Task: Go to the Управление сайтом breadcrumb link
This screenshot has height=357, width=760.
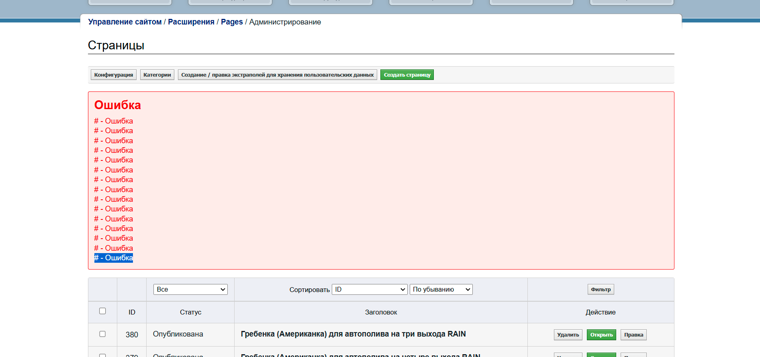Action: (125, 22)
